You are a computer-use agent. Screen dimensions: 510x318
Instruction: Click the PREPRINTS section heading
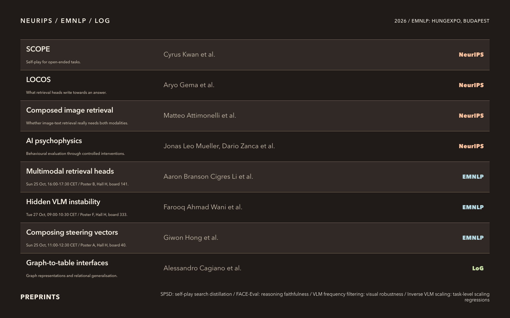[40, 297]
